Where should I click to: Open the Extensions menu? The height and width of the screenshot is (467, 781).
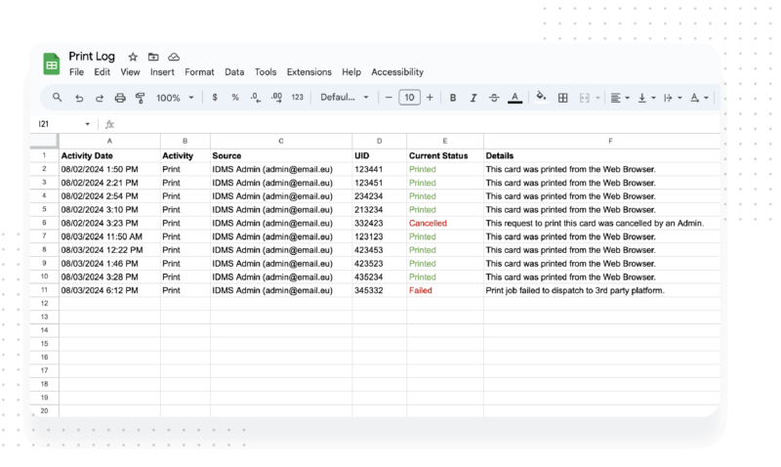pyautogui.click(x=308, y=72)
